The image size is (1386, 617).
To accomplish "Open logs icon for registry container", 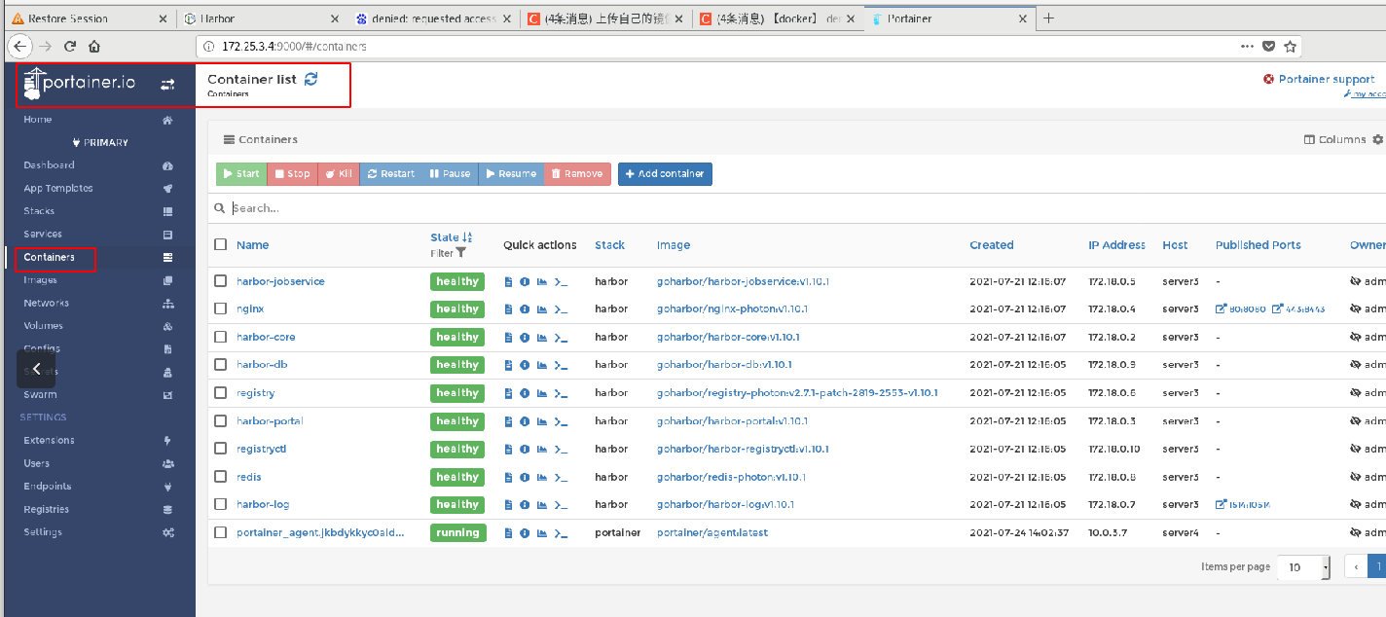I will (508, 393).
